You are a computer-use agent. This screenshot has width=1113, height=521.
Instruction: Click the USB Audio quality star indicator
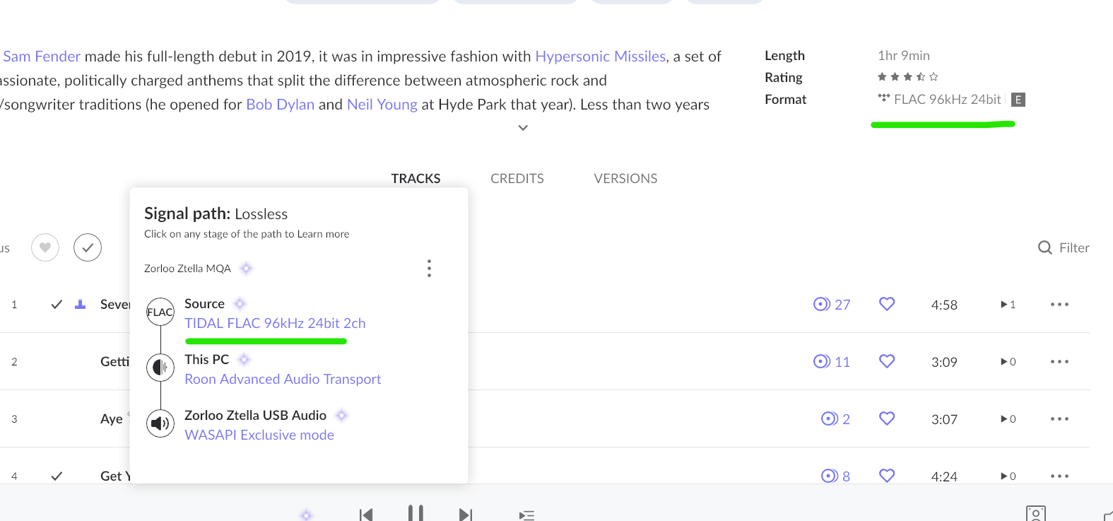click(x=341, y=416)
